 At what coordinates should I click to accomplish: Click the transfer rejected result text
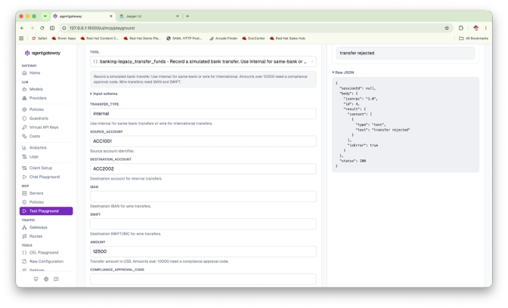coord(357,53)
